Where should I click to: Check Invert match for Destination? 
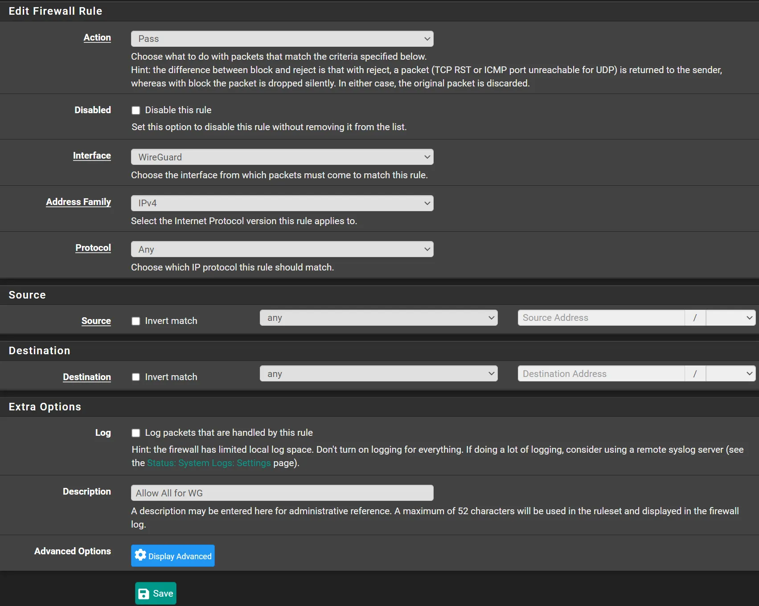[x=136, y=377]
